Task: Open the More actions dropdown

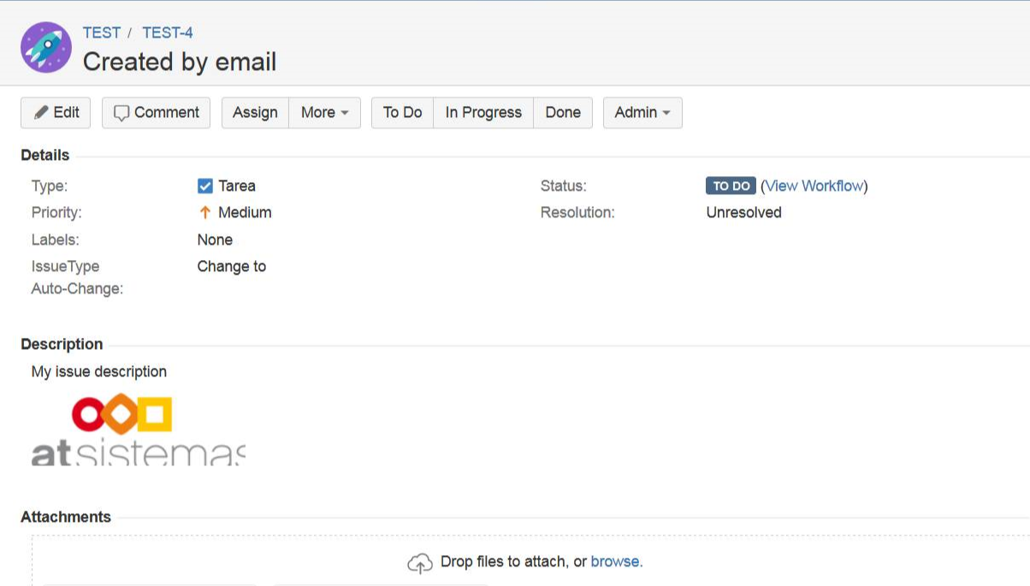Action: (x=324, y=113)
